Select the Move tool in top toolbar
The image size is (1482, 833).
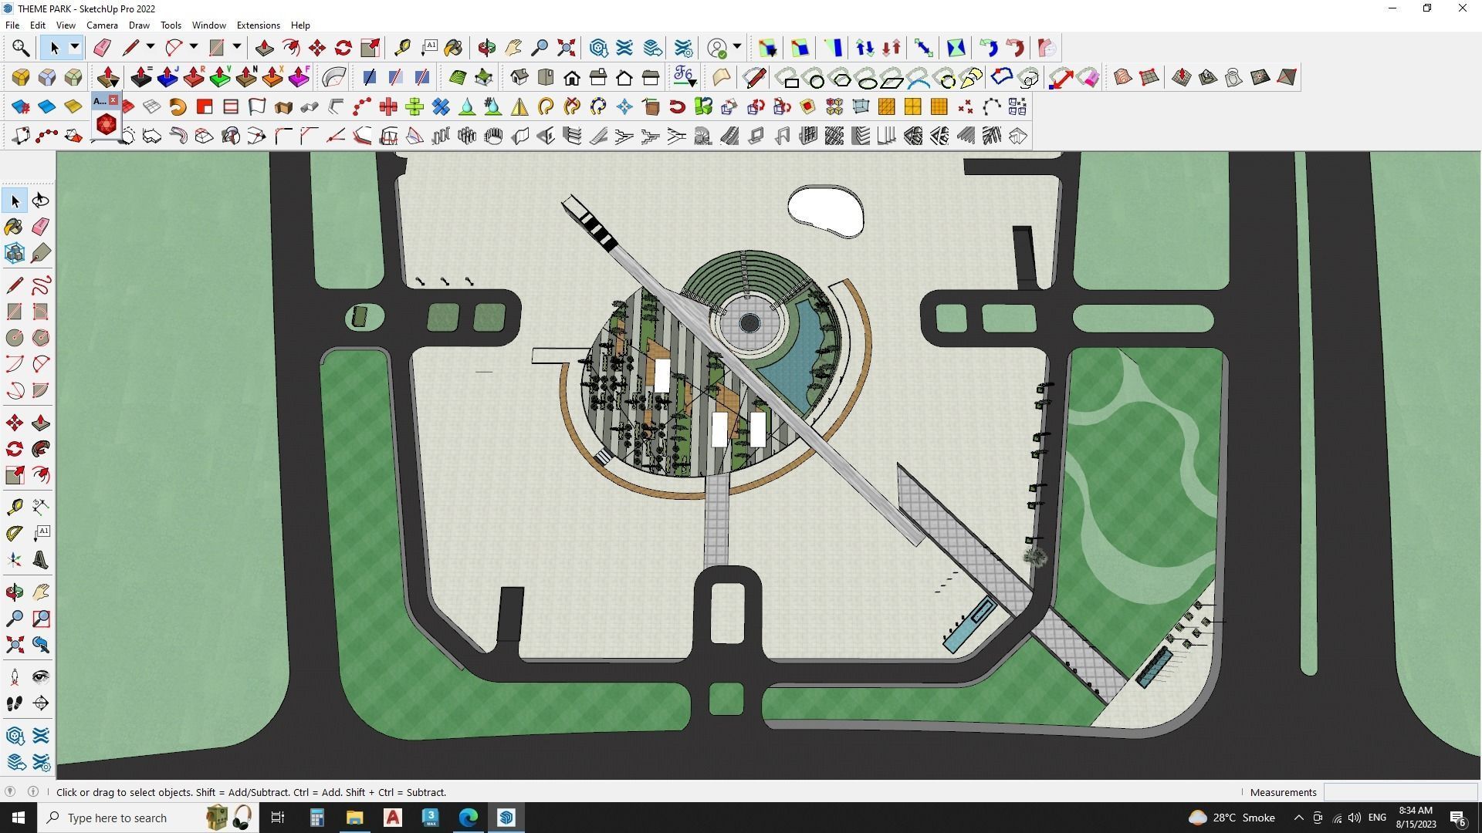click(x=317, y=49)
